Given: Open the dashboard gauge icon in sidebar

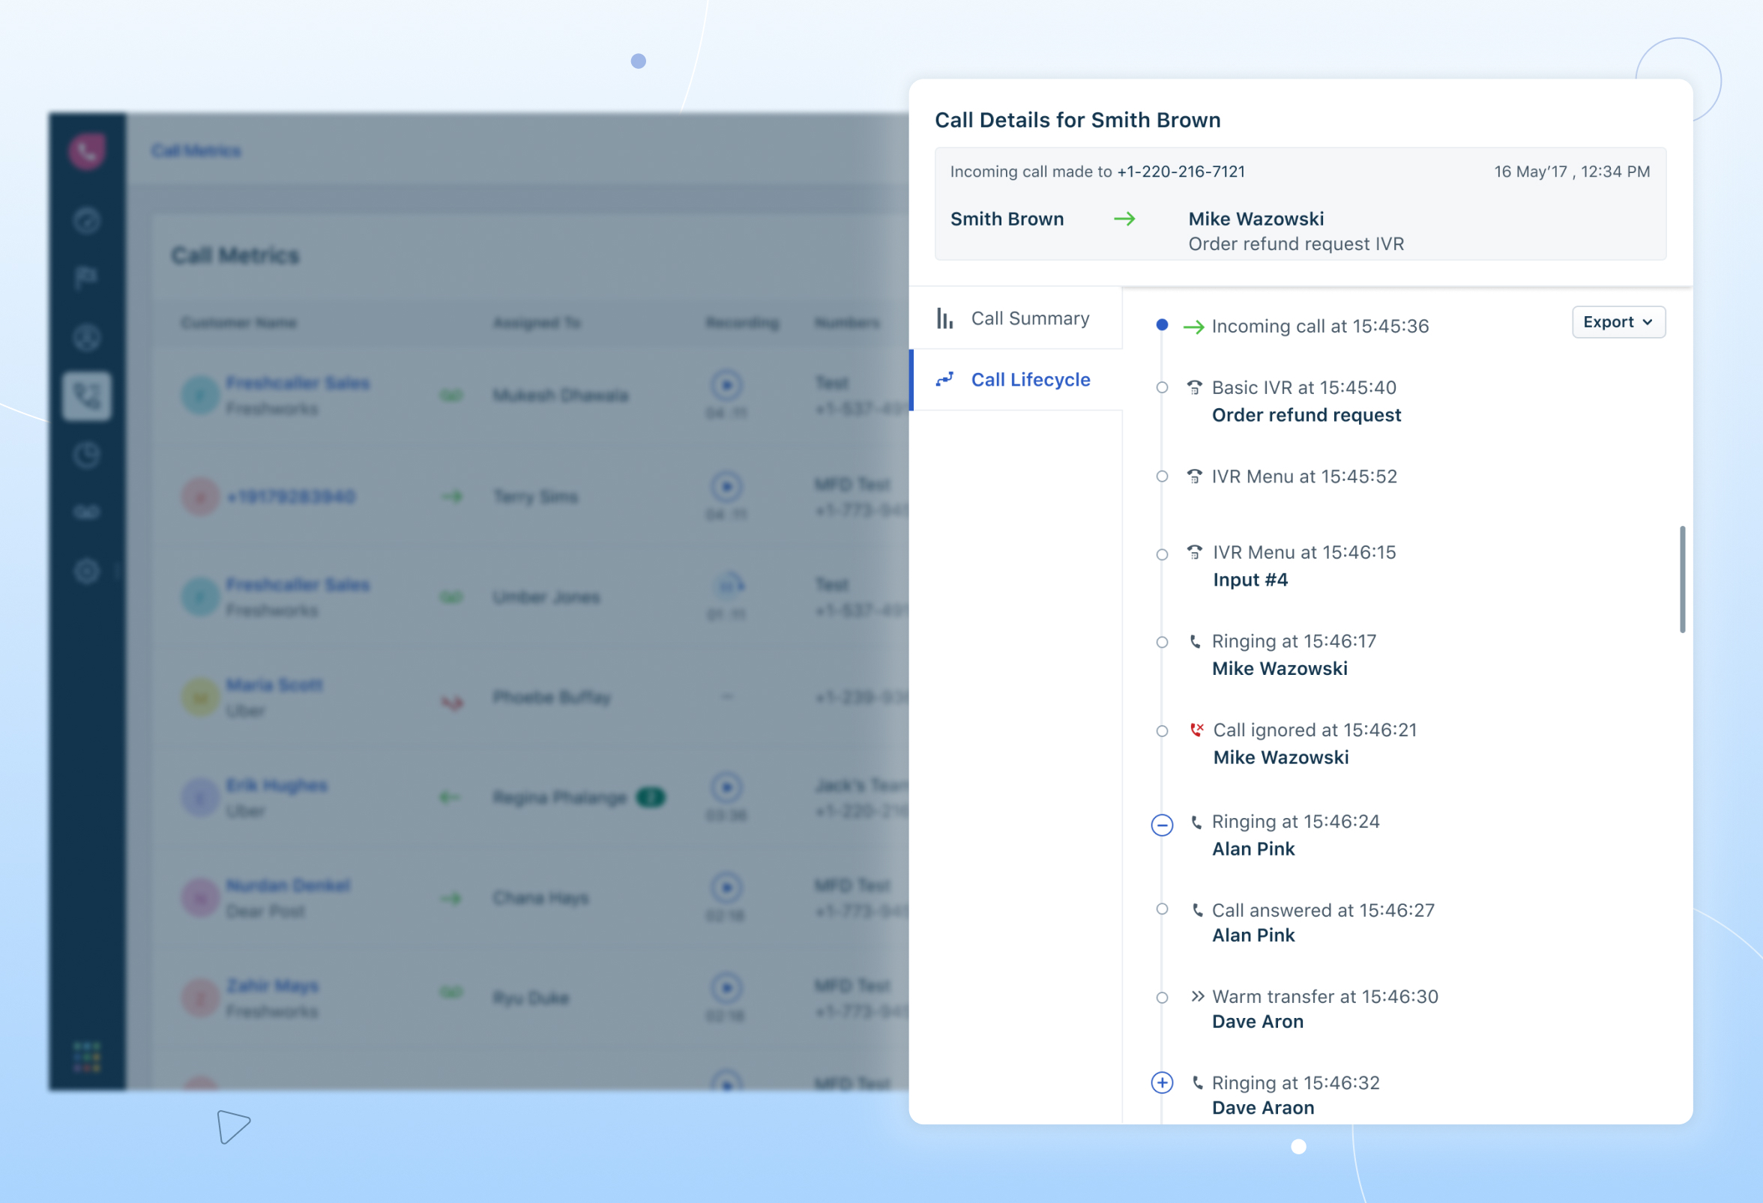Looking at the screenshot, I should point(87,221).
